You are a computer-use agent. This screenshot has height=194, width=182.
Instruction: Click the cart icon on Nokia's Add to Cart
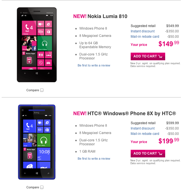tap(160, 56)
